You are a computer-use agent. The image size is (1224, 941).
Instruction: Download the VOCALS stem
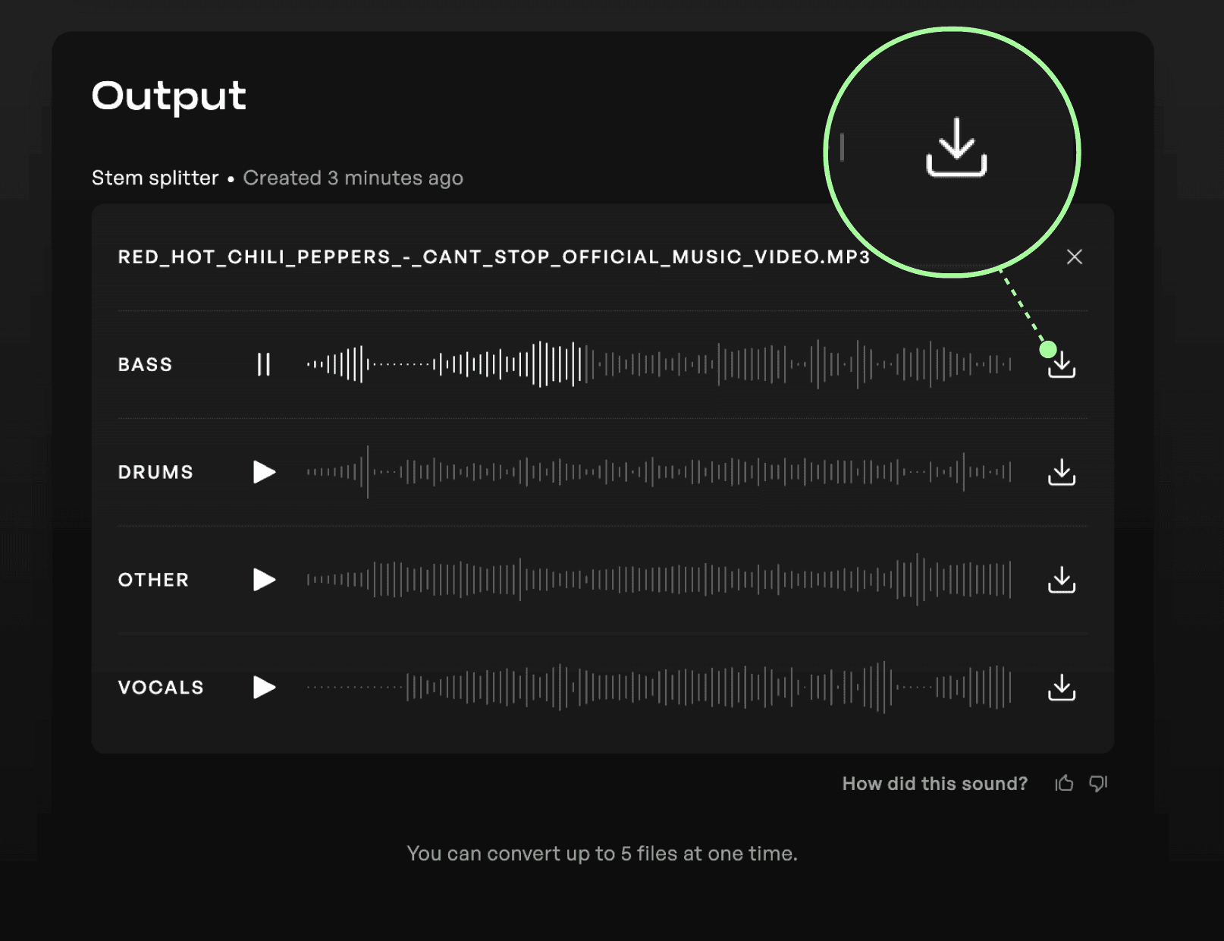click(x=1062, y=688)
